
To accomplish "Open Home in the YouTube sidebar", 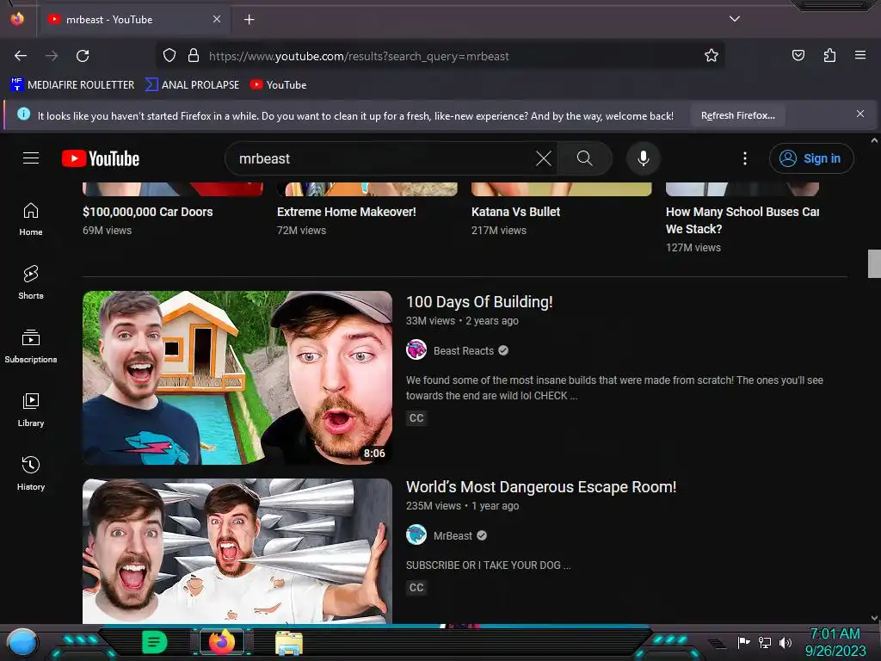I will (x=31, y=219).
